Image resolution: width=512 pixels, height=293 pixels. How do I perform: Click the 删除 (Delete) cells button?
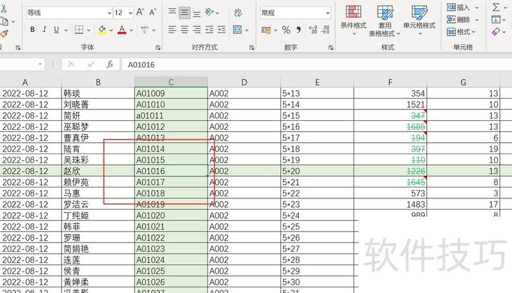458,20
